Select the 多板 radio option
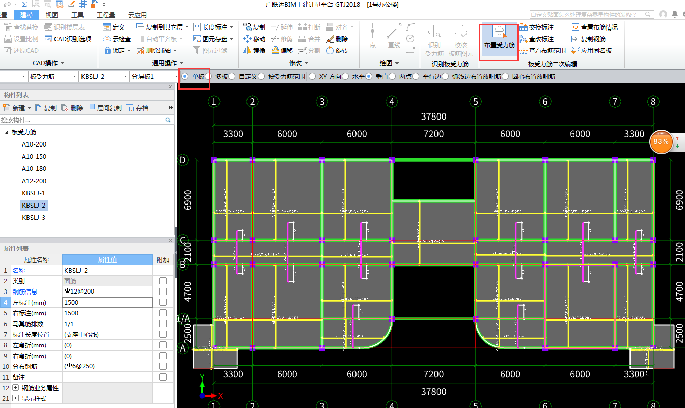This screenshot has width=685, height=408. tap(209, 76)
